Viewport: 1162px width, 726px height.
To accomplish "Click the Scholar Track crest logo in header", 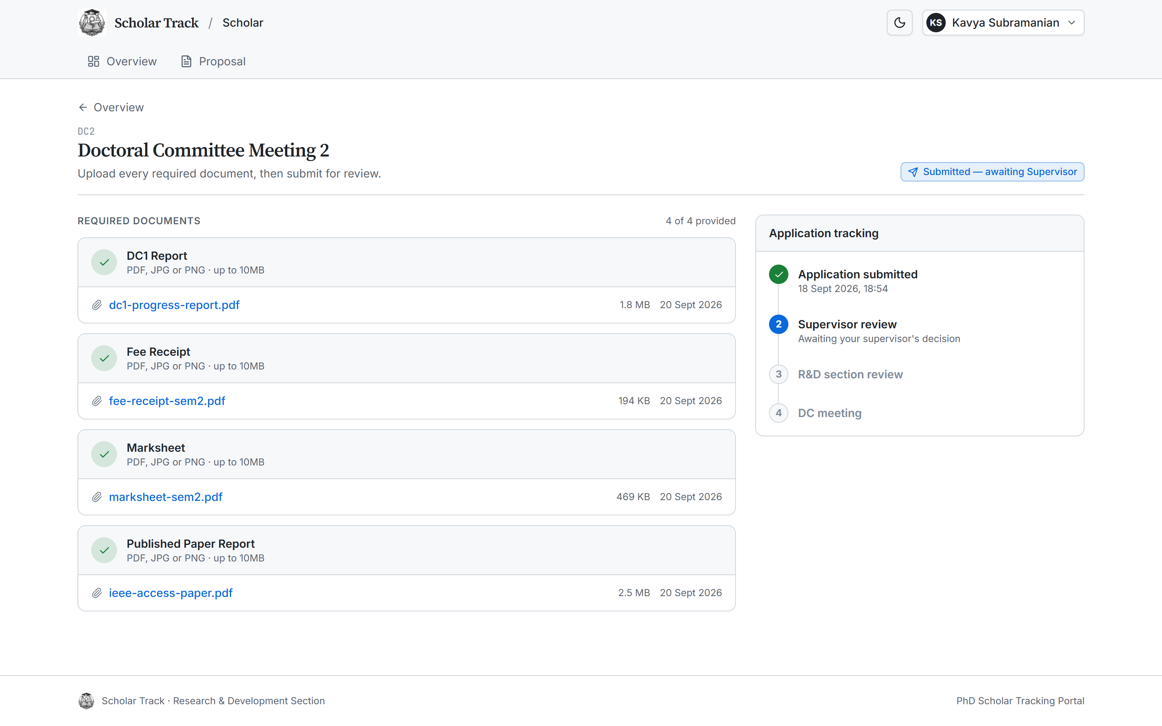I will pyautogui.click(x=92, y=23).
